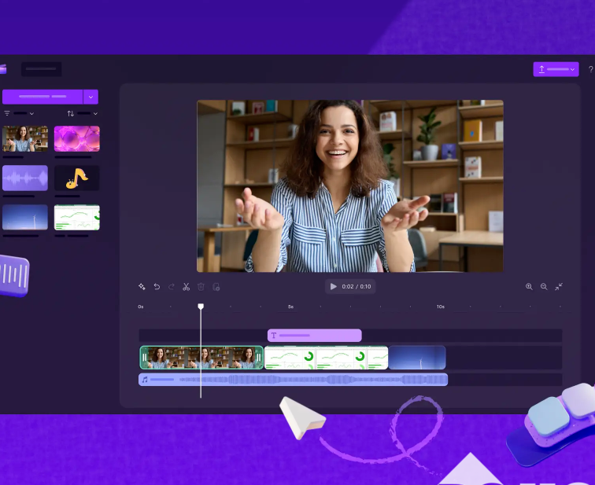Play the video preview
595x485 pixels.
click(x=334, y=287)
